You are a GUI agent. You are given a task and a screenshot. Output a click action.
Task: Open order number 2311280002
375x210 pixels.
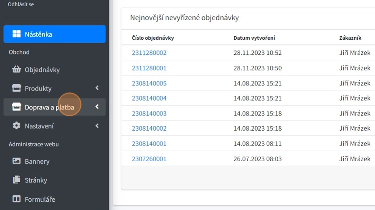coord(149,53)
